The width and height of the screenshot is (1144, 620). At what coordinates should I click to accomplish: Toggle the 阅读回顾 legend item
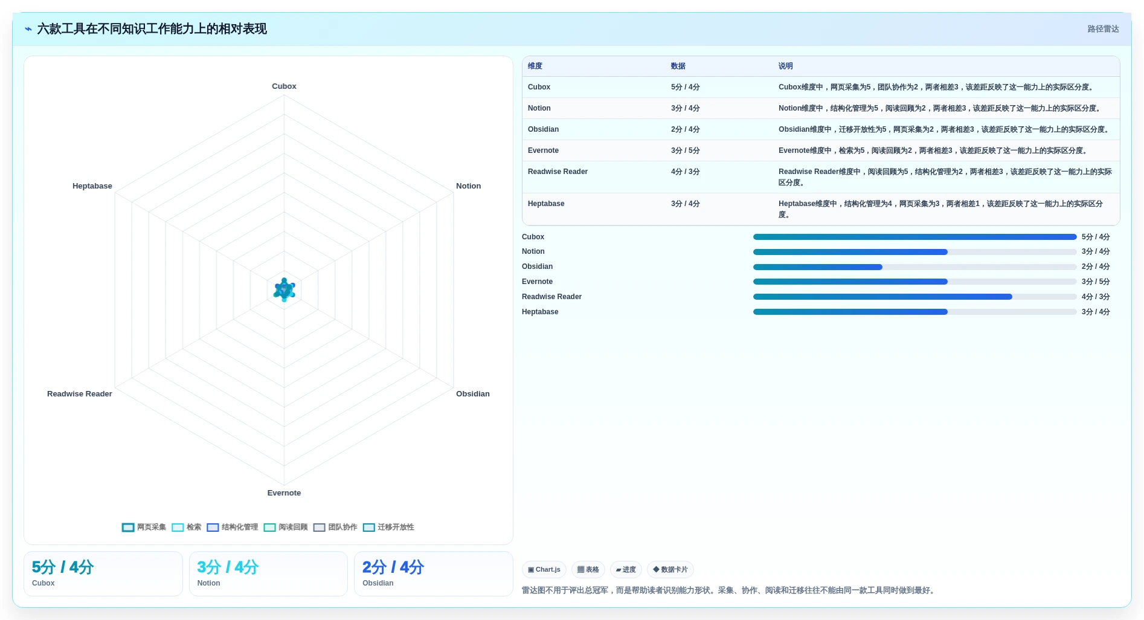tap(286, 528)
